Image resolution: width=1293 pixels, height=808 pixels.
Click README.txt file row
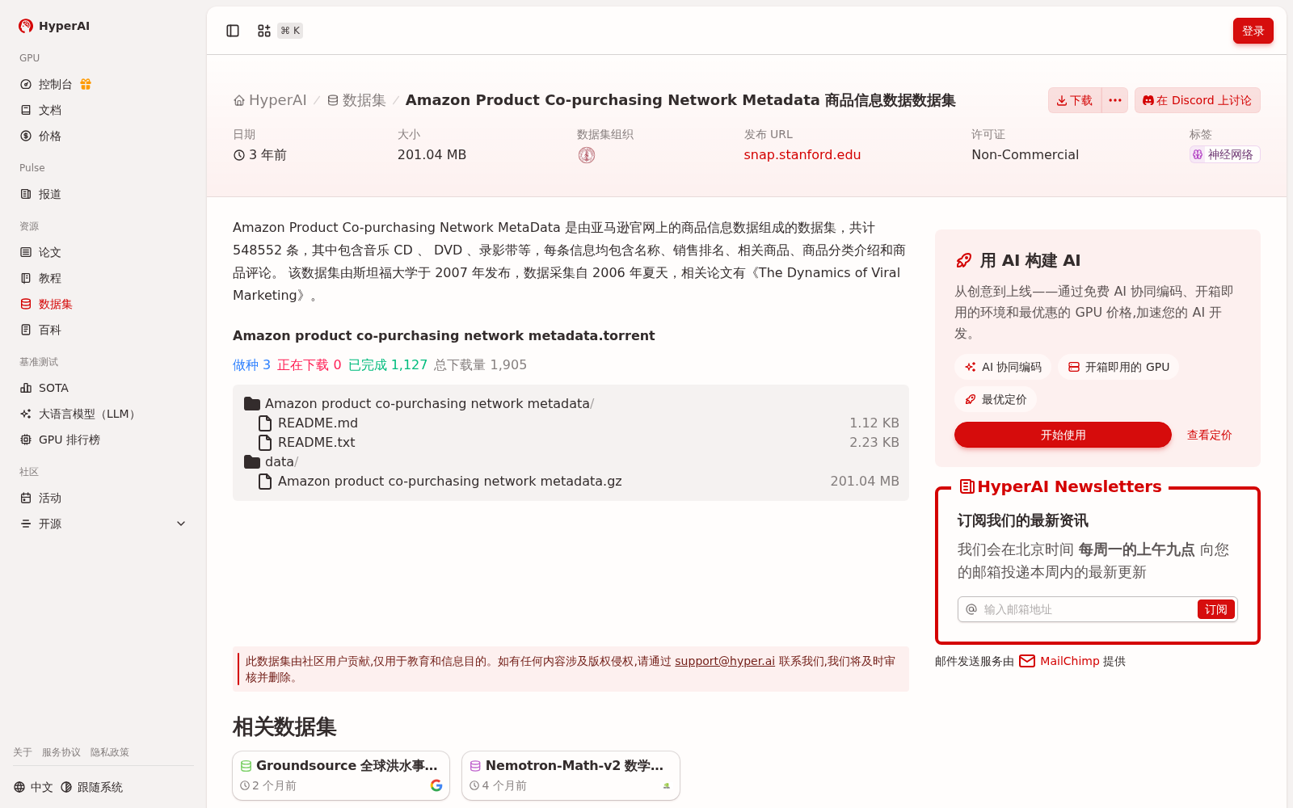point(571,443)
